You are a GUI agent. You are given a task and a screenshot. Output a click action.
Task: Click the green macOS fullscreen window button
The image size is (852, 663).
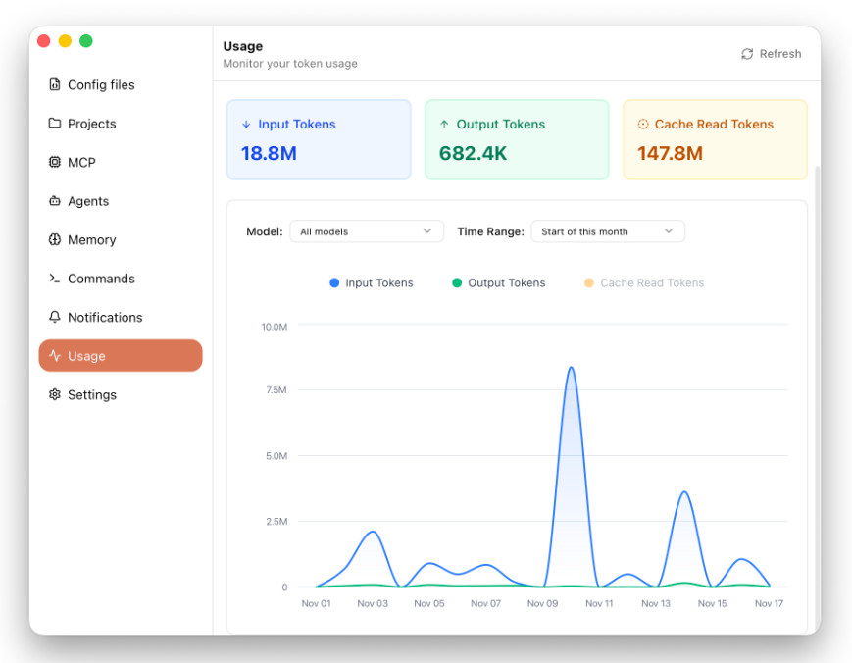click(x=86, y=41)
